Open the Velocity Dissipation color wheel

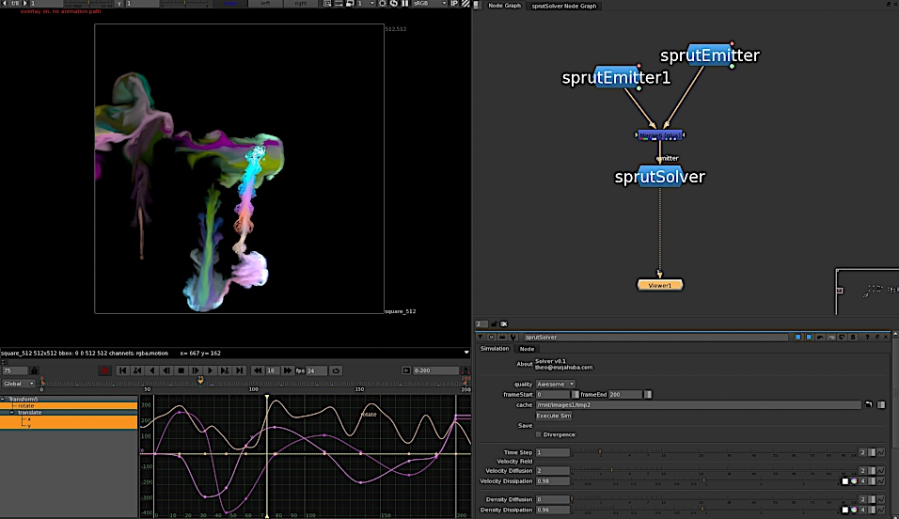855,480
